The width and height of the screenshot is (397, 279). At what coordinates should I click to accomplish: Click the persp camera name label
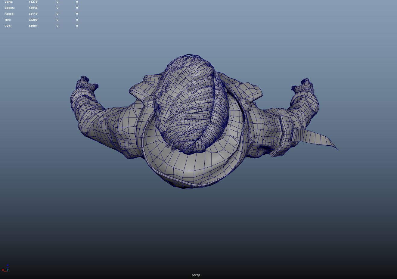pyautogui.click(x=196, y=275)
